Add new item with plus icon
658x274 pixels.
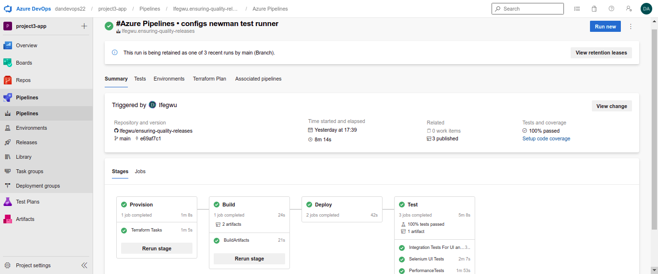[84, 26]
